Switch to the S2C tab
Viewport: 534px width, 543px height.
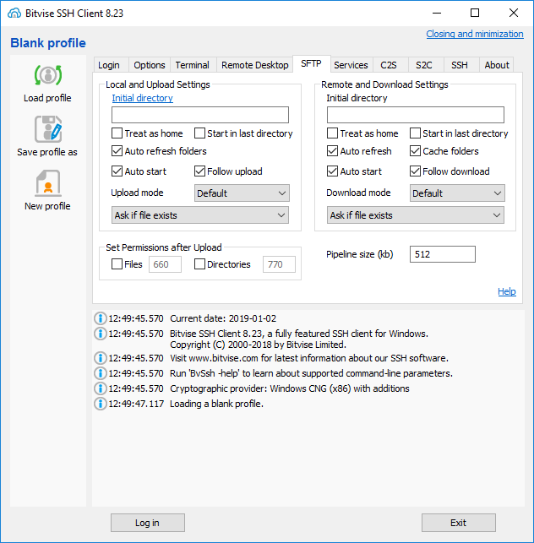click(424, 65)
